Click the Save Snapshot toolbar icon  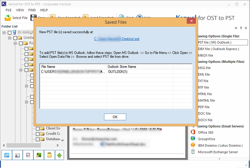53,16
